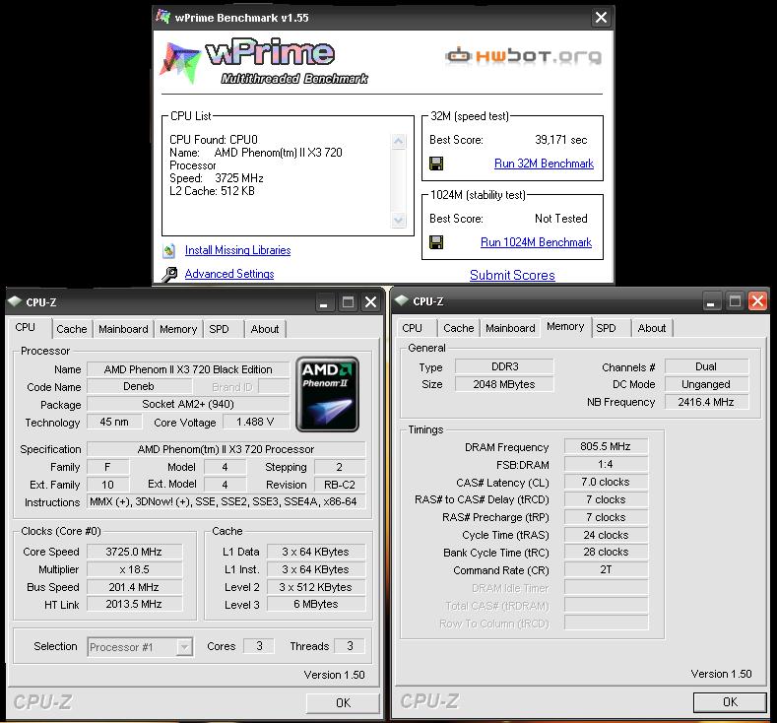Click the HT Link value 2013.5 MHz
The image size is (777, 723).
(134, 604)
